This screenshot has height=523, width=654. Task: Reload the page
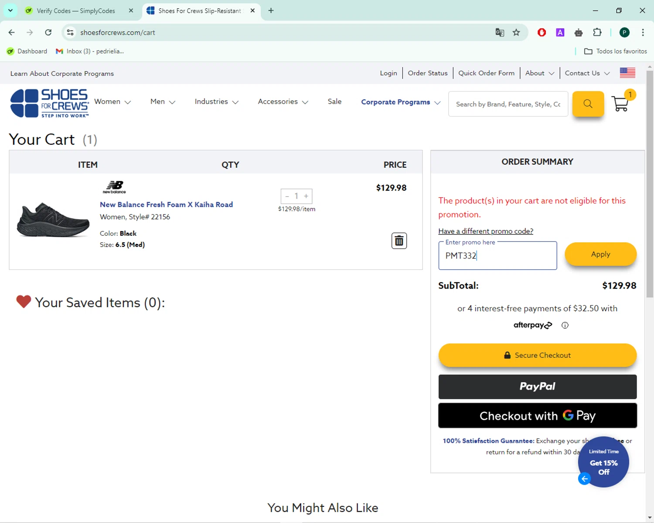48,32
